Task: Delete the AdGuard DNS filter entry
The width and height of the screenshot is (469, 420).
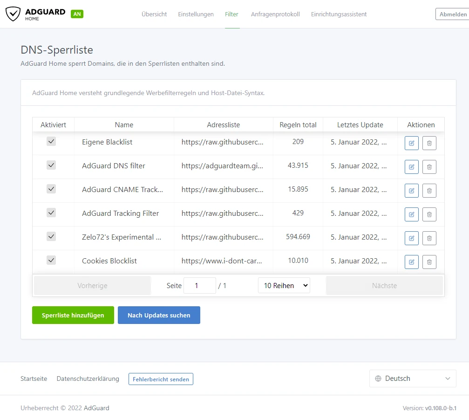Action: click(x=429, y=167)
